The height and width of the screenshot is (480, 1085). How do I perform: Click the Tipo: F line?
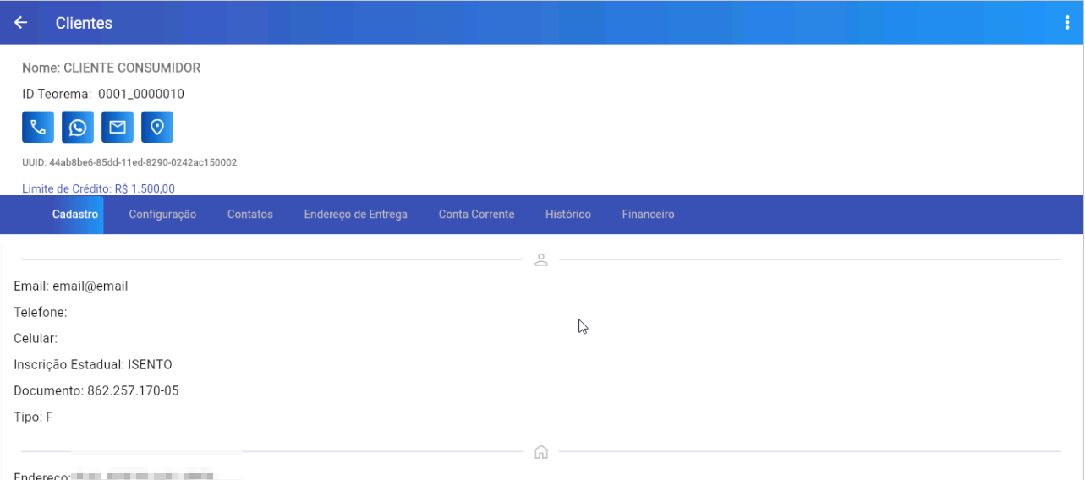34,417
